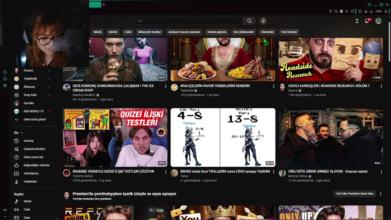Open options menu for RRAENEE YENGEYLE QUIZEİ video
391x220 pixels.
coord(166,172)
